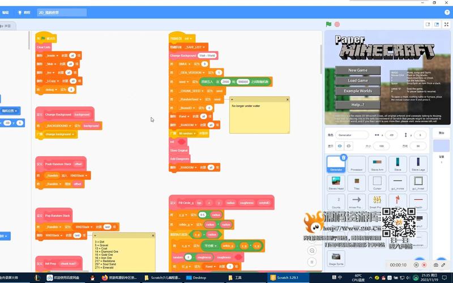Select the Counts sprite
This screenshot has width=453, height=283.
pyautogui.click(x=336, y=202)
